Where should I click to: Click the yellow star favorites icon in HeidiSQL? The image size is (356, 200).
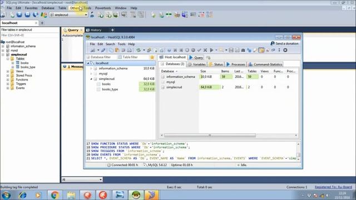coord(152,57)
